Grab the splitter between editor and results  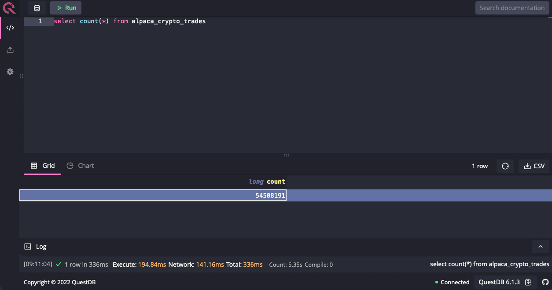coord(287,155)
